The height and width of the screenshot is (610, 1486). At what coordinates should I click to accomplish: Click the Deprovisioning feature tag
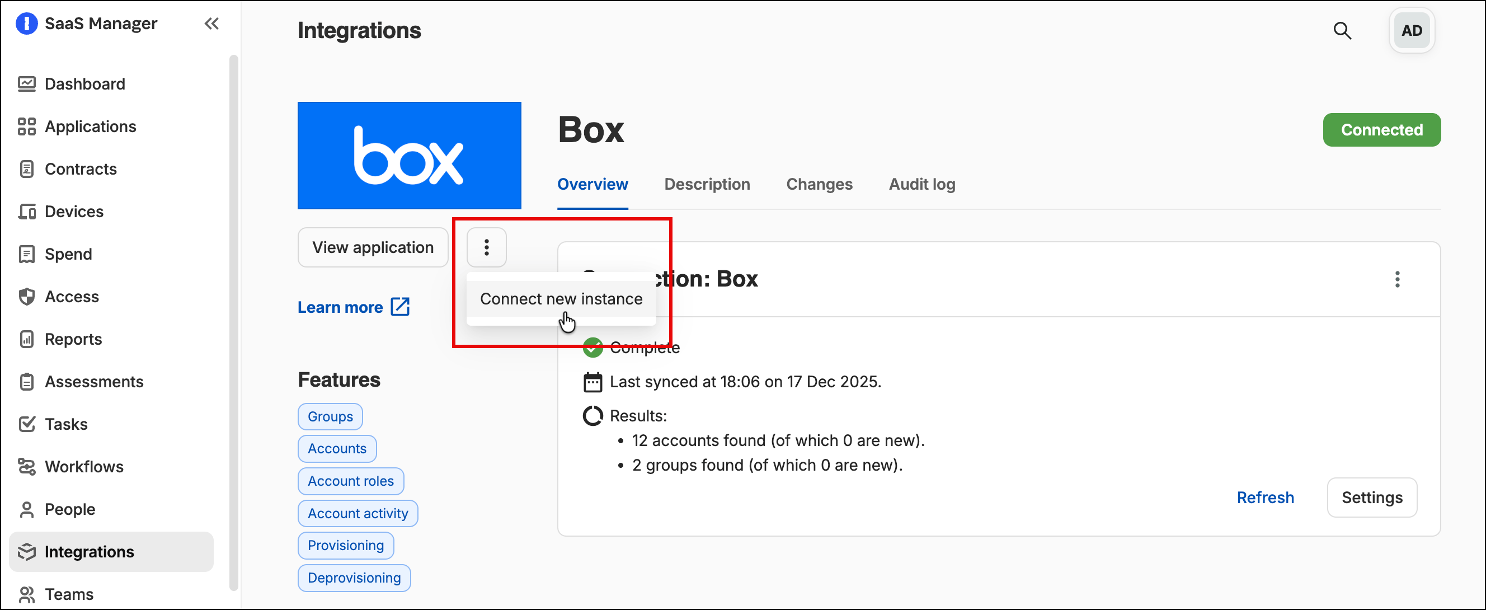[x=354, y=578]
